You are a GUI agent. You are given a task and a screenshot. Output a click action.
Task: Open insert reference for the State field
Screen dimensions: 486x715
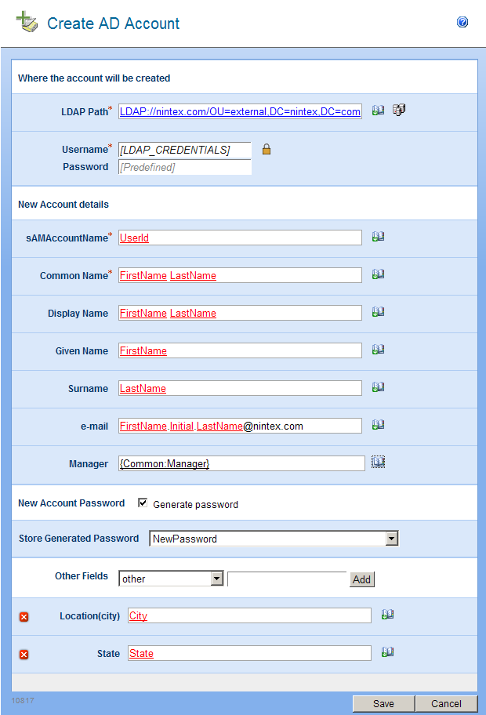(x=387, y=652)
